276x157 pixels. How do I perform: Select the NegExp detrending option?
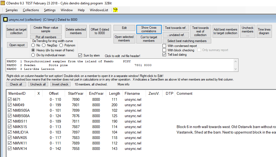pyautogui.click(x=44, y=45)
